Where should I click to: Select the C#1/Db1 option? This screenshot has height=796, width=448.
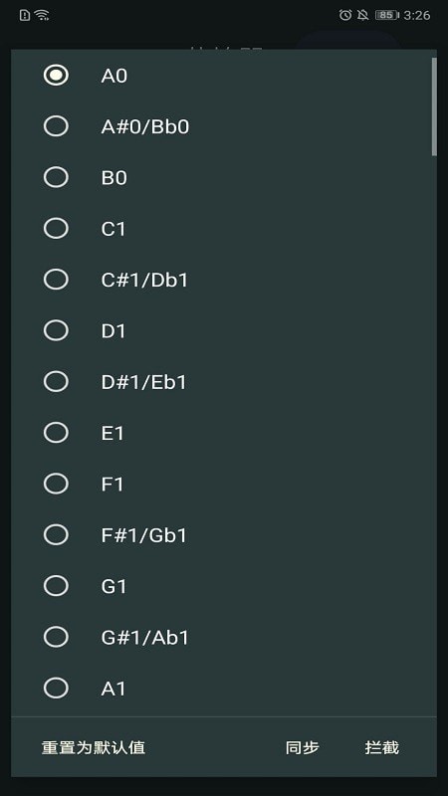point(56,280)
